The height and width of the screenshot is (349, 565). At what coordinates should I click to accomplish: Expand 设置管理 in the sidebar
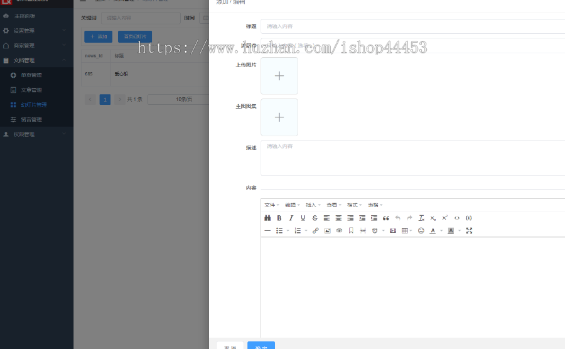(36, 31)
